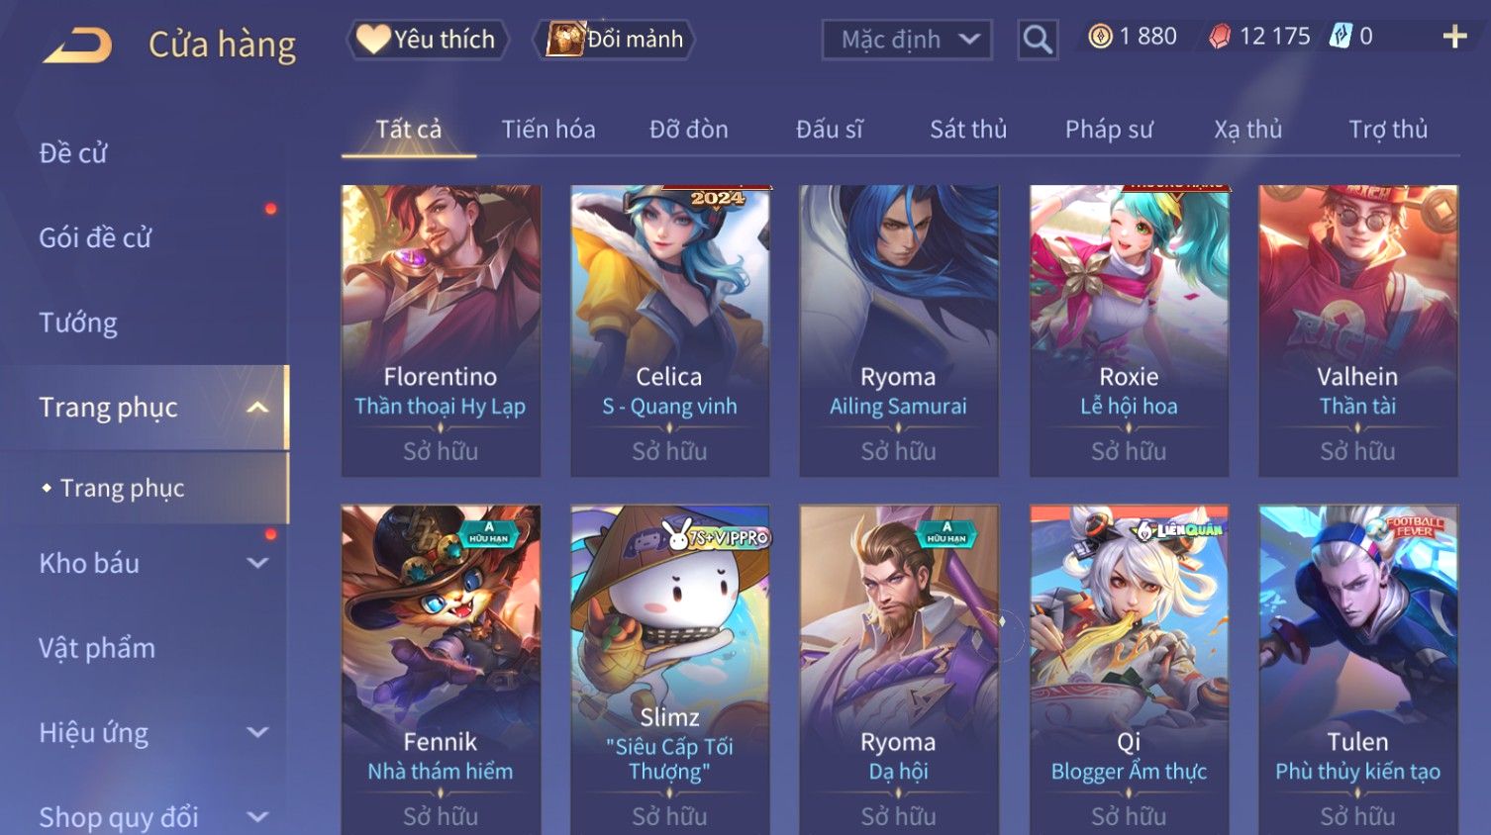Click the blue voucher currency icon
1491x835 pixels.
(1341, 37)
